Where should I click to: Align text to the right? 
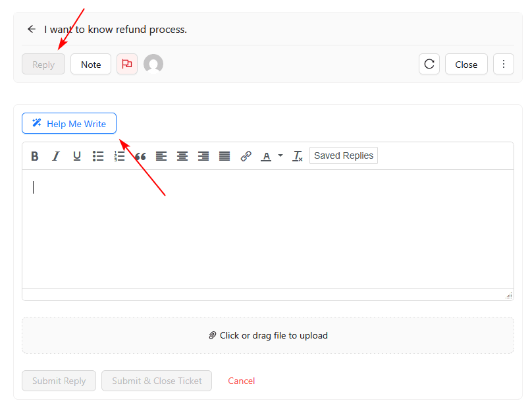pyautogui.click(x=203, y=156)
